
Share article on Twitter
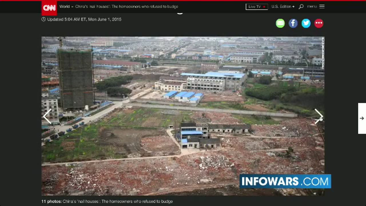(x=306, y=23)
